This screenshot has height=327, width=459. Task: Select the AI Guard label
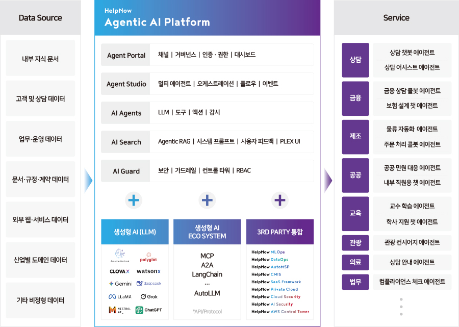126,171
